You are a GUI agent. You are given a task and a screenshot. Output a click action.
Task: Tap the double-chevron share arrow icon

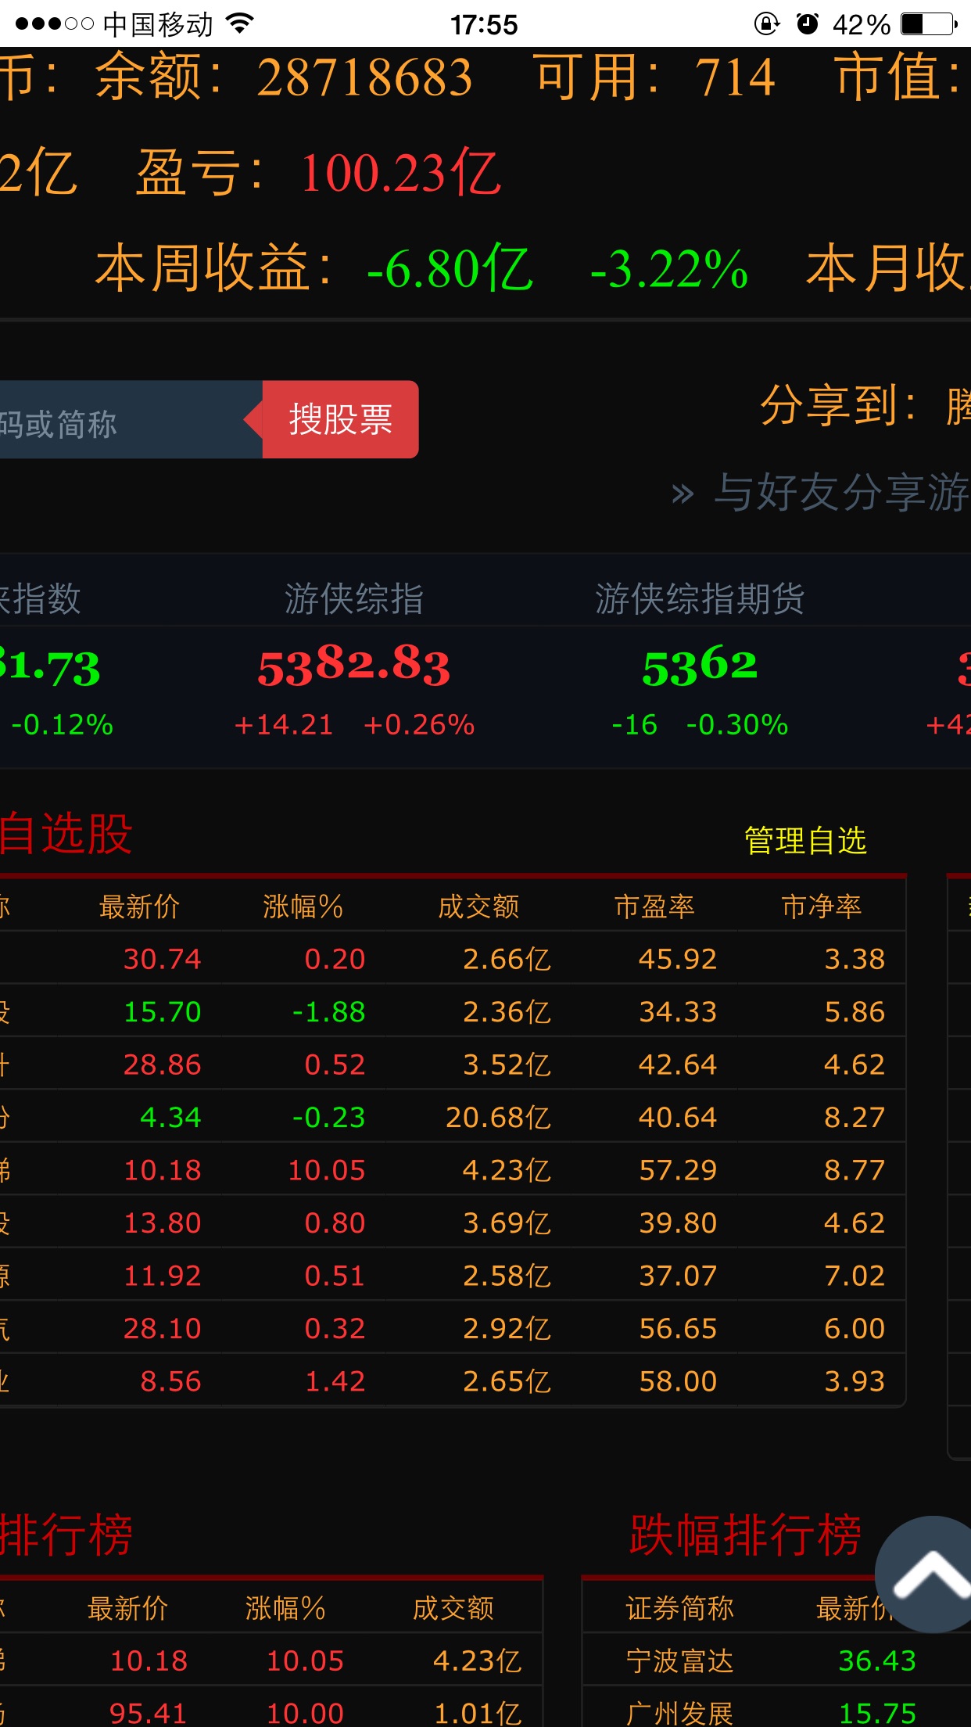tap(683, 494)
